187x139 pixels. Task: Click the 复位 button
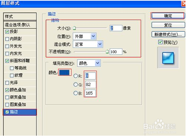pos(168,25)
